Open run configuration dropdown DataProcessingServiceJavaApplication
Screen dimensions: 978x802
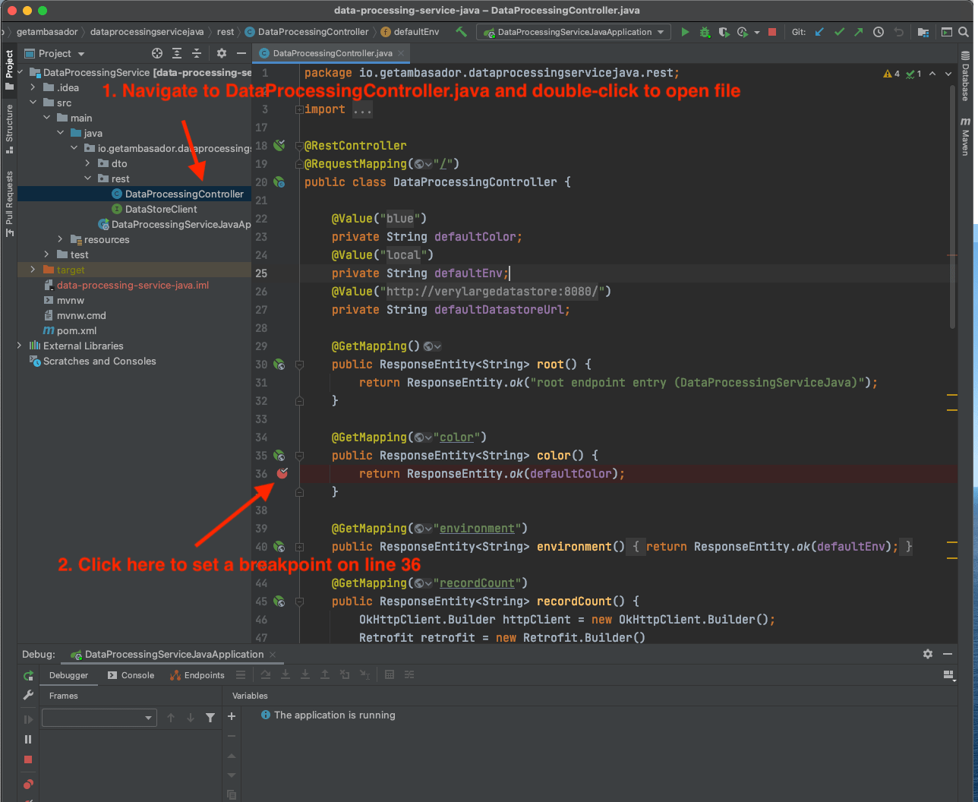[573, 32]
